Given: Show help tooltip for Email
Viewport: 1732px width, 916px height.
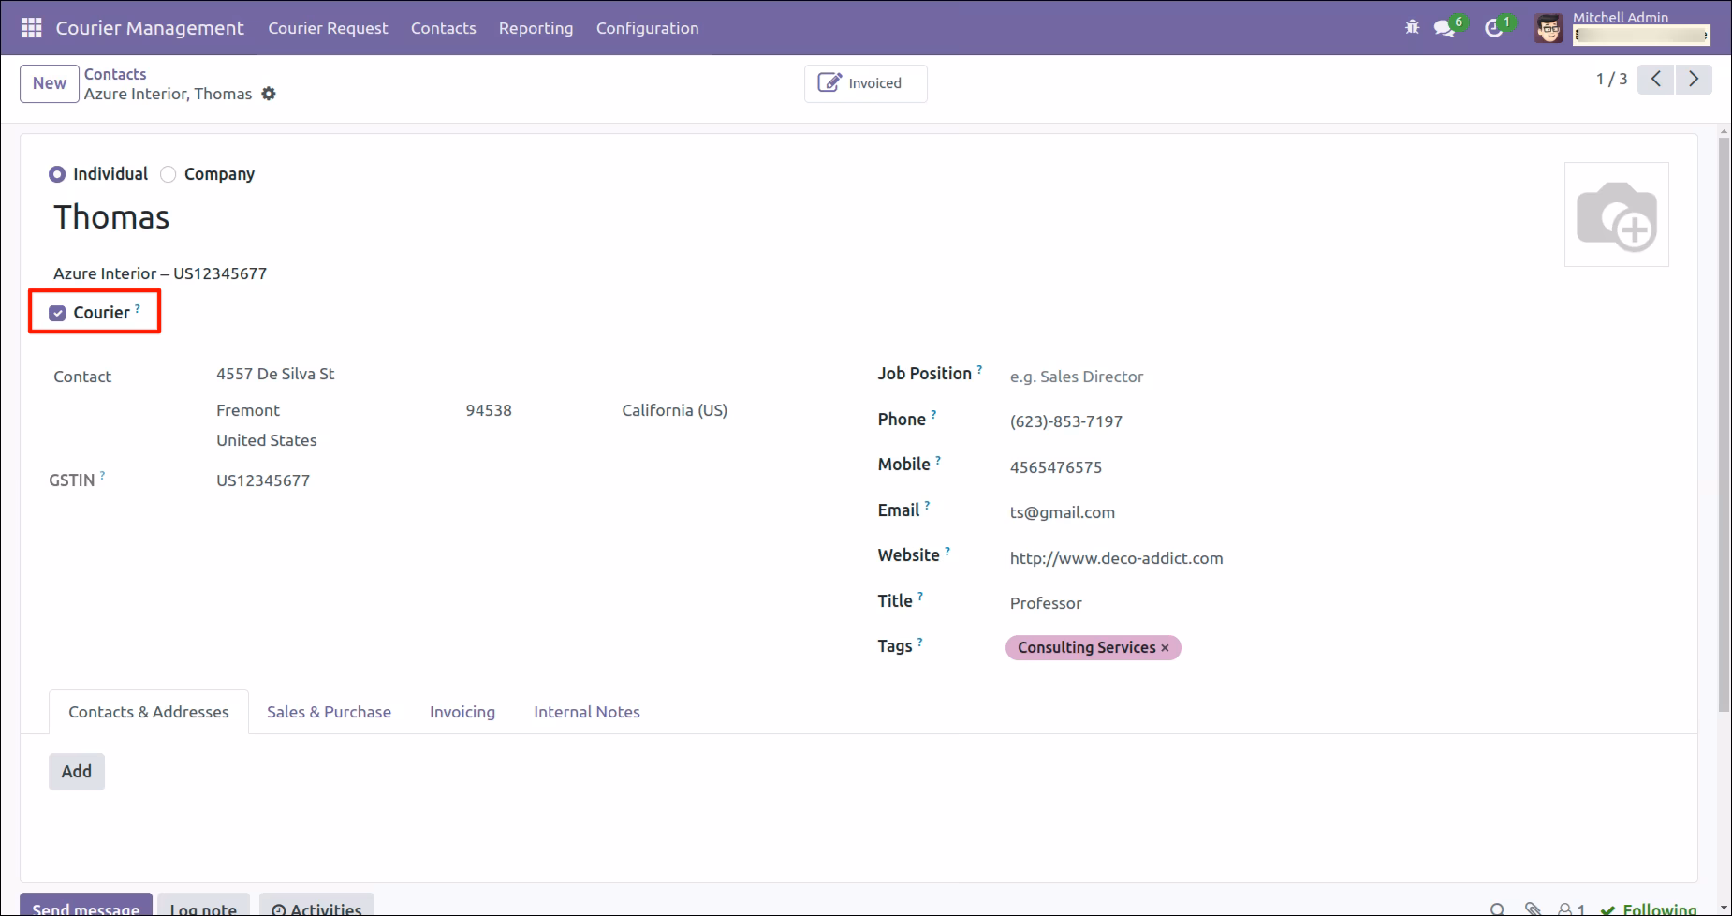Looking at the screenshot, I should click(x=927, y=506).
